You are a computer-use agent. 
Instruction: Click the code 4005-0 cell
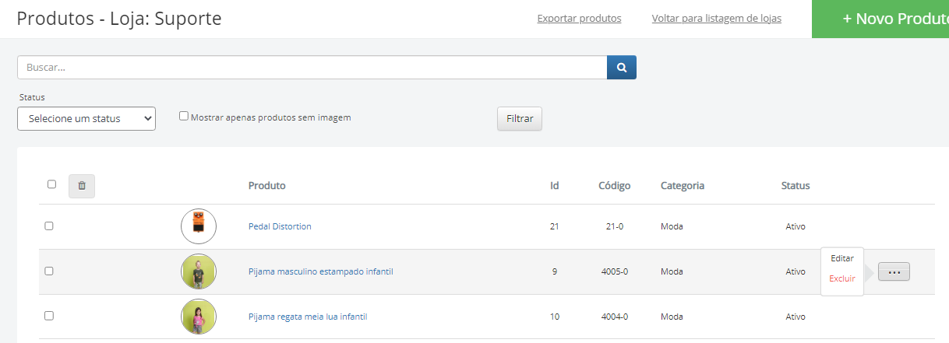615,271
